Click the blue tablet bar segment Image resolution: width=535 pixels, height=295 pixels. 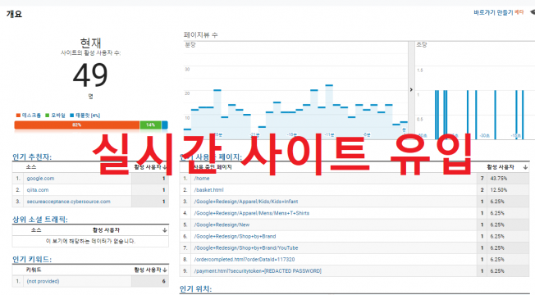164,125
